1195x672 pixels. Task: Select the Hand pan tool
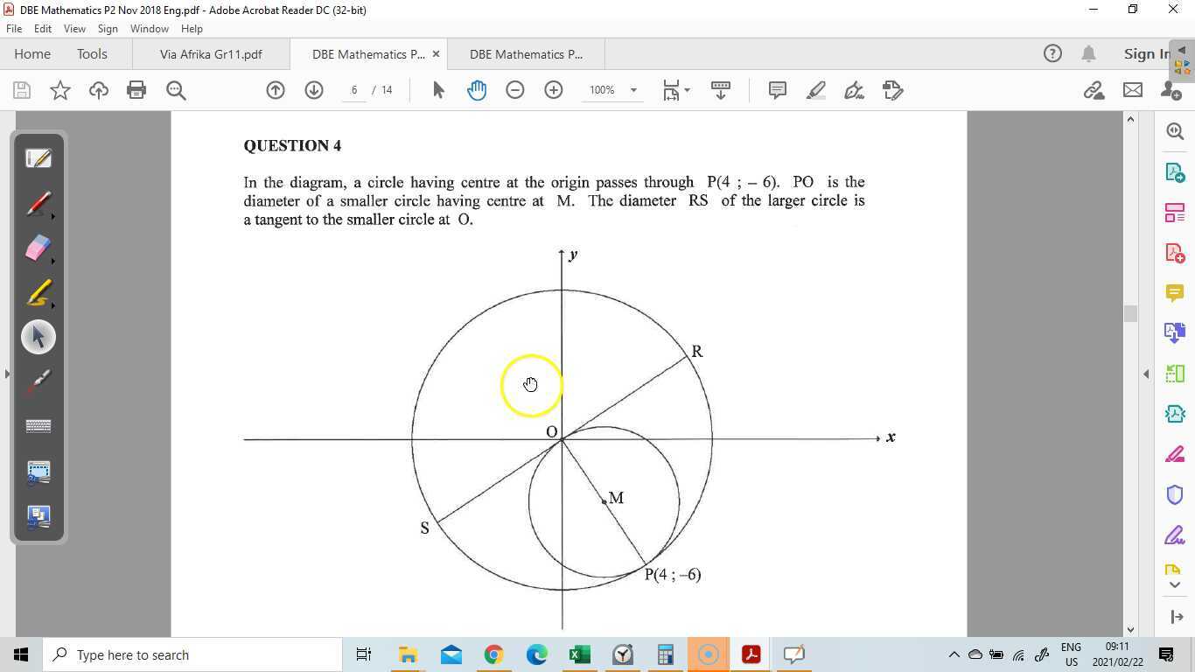tap(477, 90)
